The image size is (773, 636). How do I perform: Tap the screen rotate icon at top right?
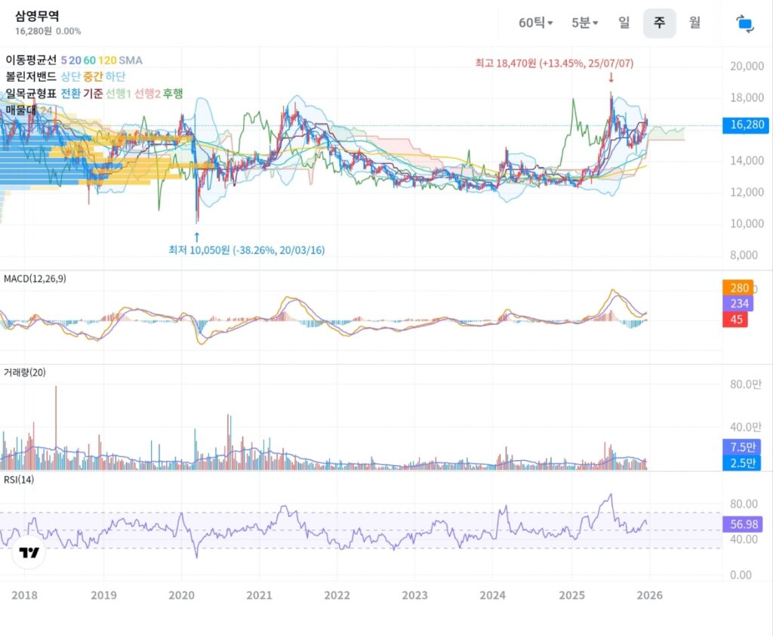(745, 23)
